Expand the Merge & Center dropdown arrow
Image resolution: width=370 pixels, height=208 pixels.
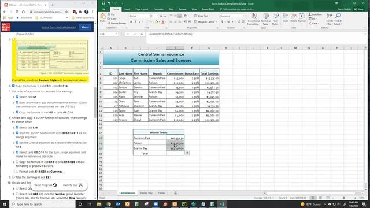[x=217, y=22]
